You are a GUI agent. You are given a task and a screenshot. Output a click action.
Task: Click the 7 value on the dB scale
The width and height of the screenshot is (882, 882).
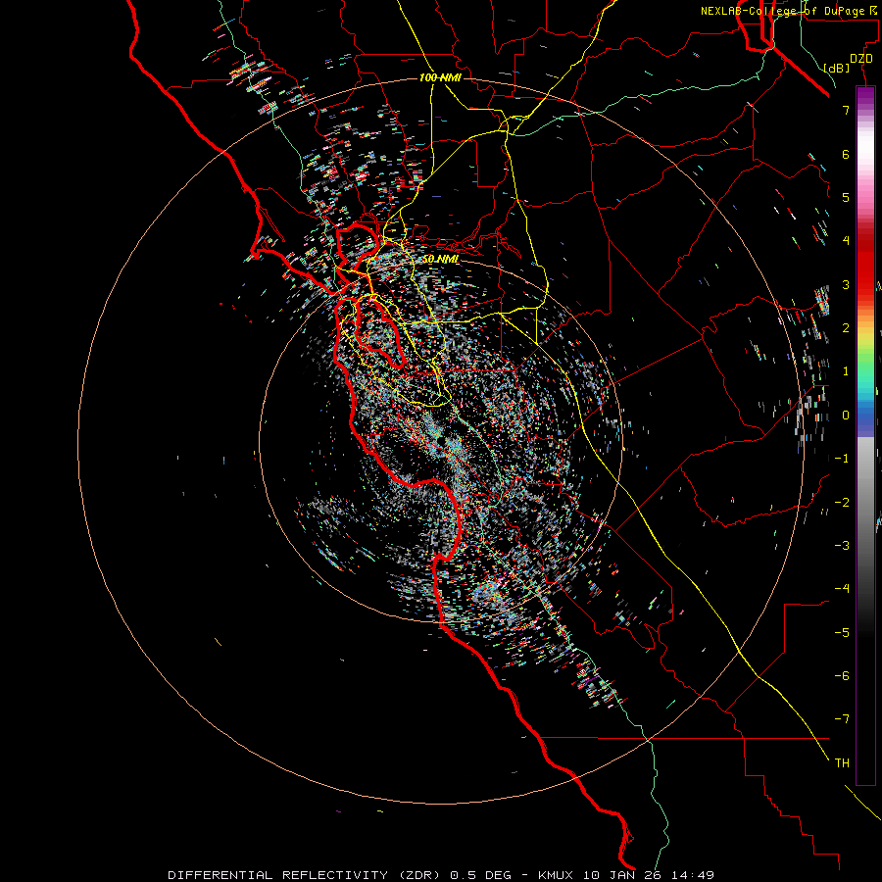846,110
